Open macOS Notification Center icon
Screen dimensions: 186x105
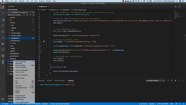tap(183, 1)
